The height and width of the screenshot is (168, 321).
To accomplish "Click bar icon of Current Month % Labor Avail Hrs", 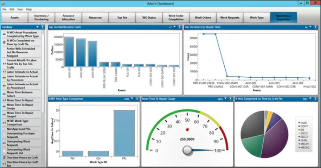I will tap(4, 64).
